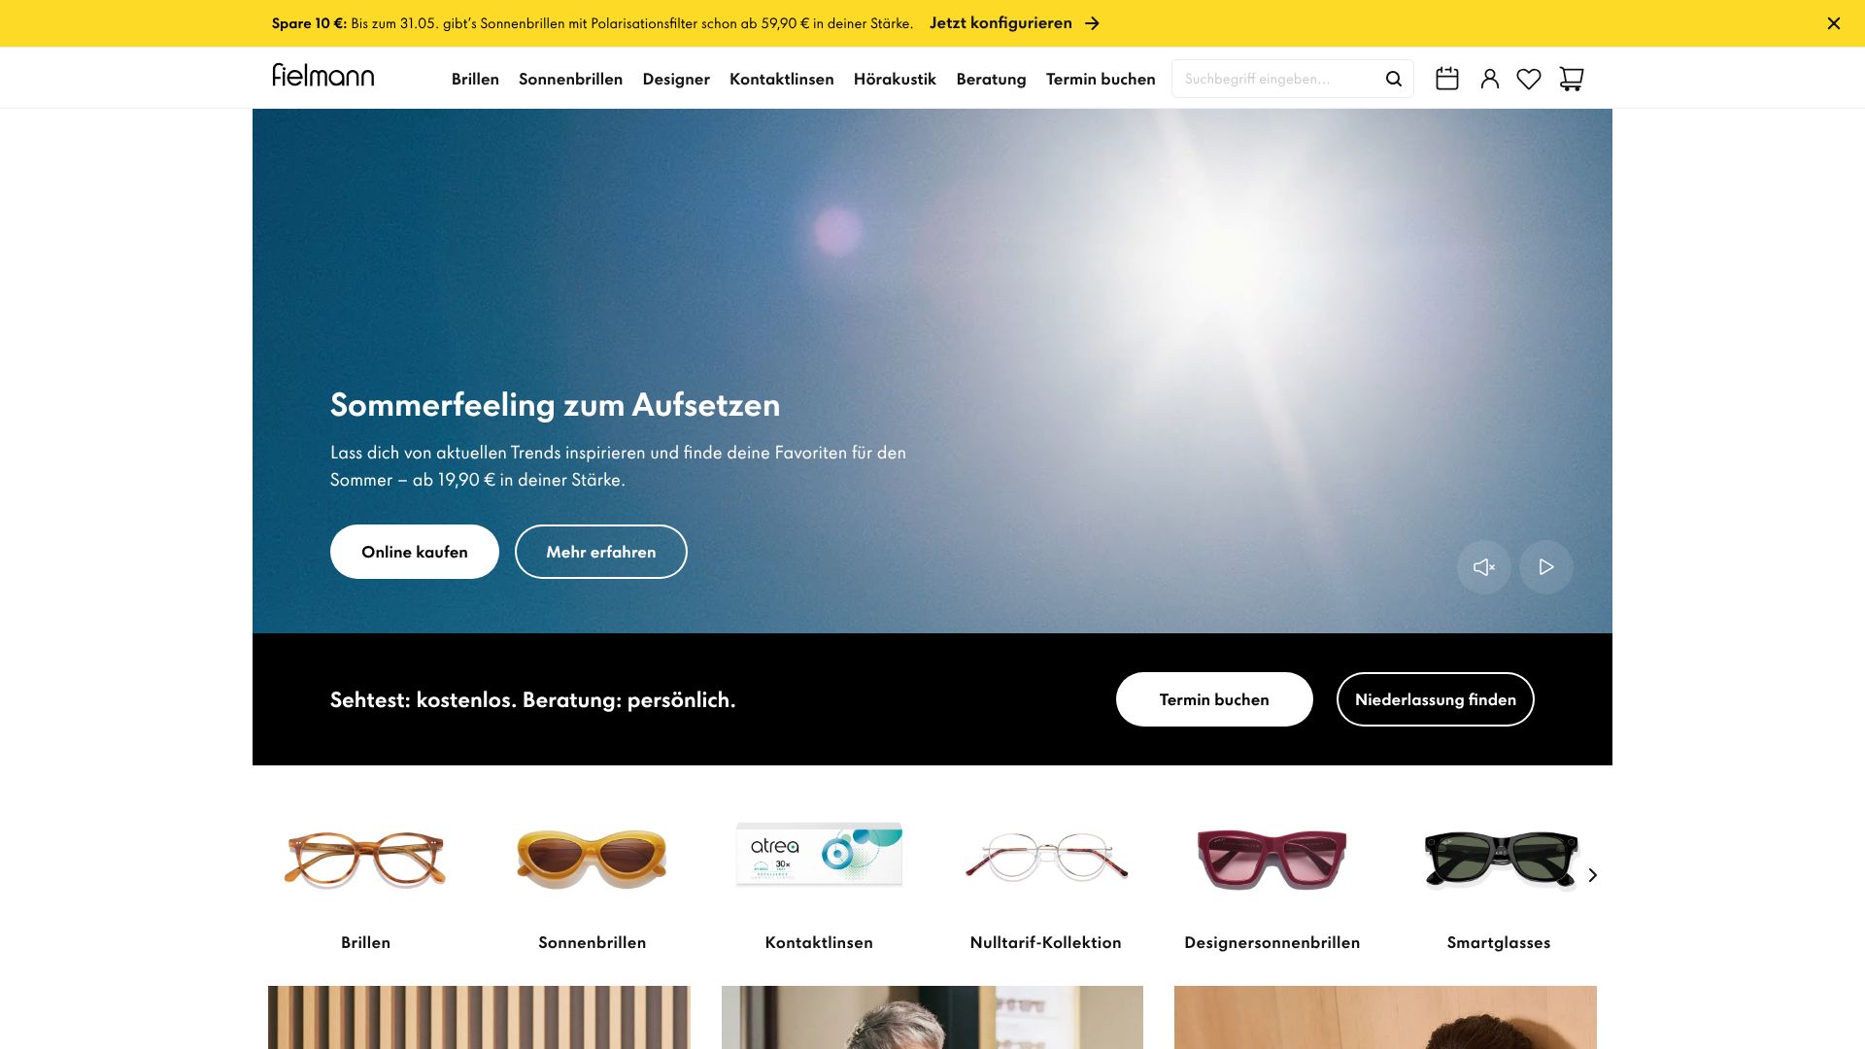Focus the Suchbegriff eingeben search field
The height and width of the screenshot is (1049, 1865).
(1278, 79)
